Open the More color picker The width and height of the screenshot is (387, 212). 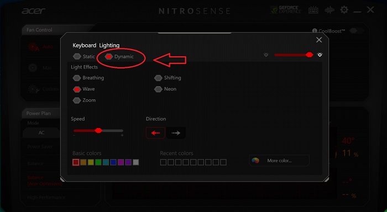pos(279,161)
